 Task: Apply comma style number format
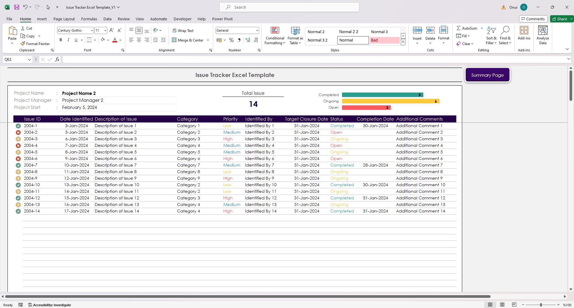pos(239,40)
